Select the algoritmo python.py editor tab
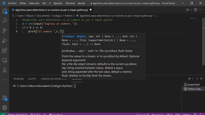The image size is (205, 115). [x=52, y=10]
